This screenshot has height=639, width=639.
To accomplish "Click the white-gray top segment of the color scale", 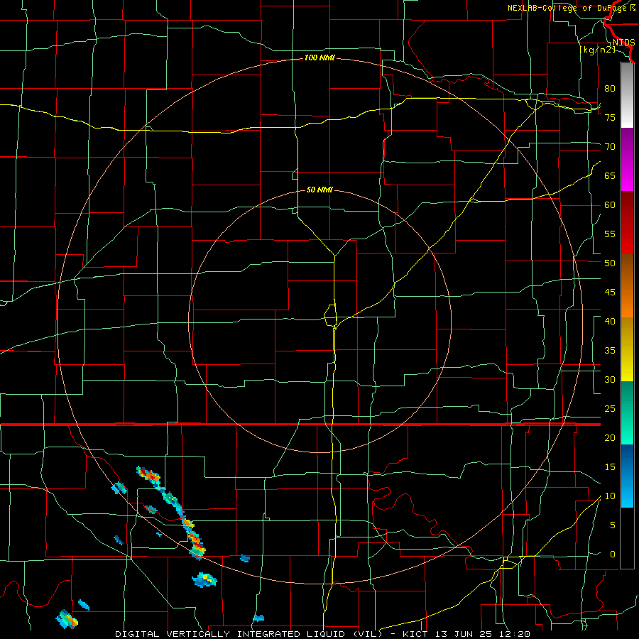I will pos(627,96).
